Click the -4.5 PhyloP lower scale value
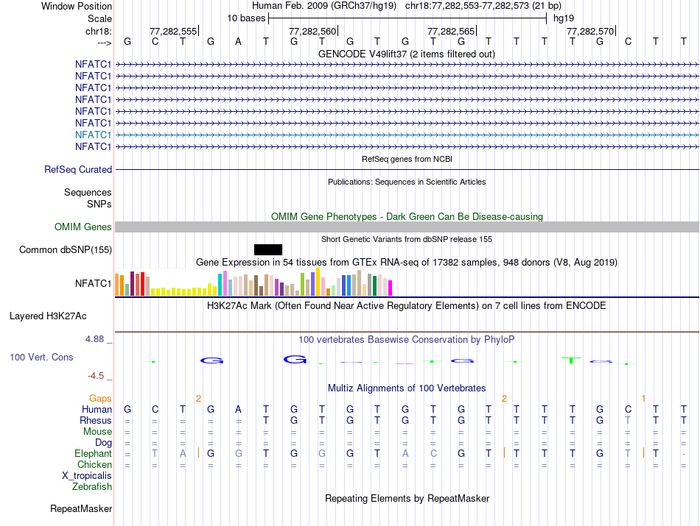The width and height of the screenshot is (700, 526). click(x=96, y=376)
